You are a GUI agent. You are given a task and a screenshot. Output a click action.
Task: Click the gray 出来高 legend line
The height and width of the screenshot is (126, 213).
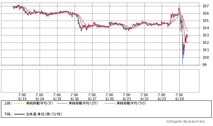(19, 114)
